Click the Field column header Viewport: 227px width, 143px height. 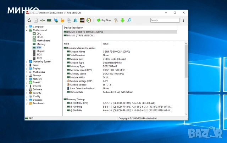[82, 44]
